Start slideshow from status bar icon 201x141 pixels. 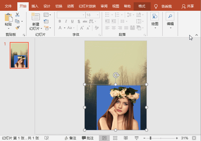(x=136, y=138)
